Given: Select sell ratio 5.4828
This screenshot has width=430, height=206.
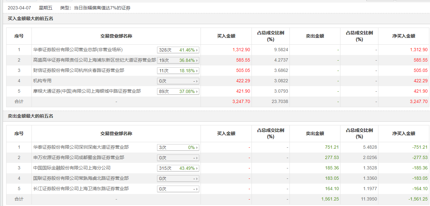Looking at the screenshot, I should click(x=369, y=147).
